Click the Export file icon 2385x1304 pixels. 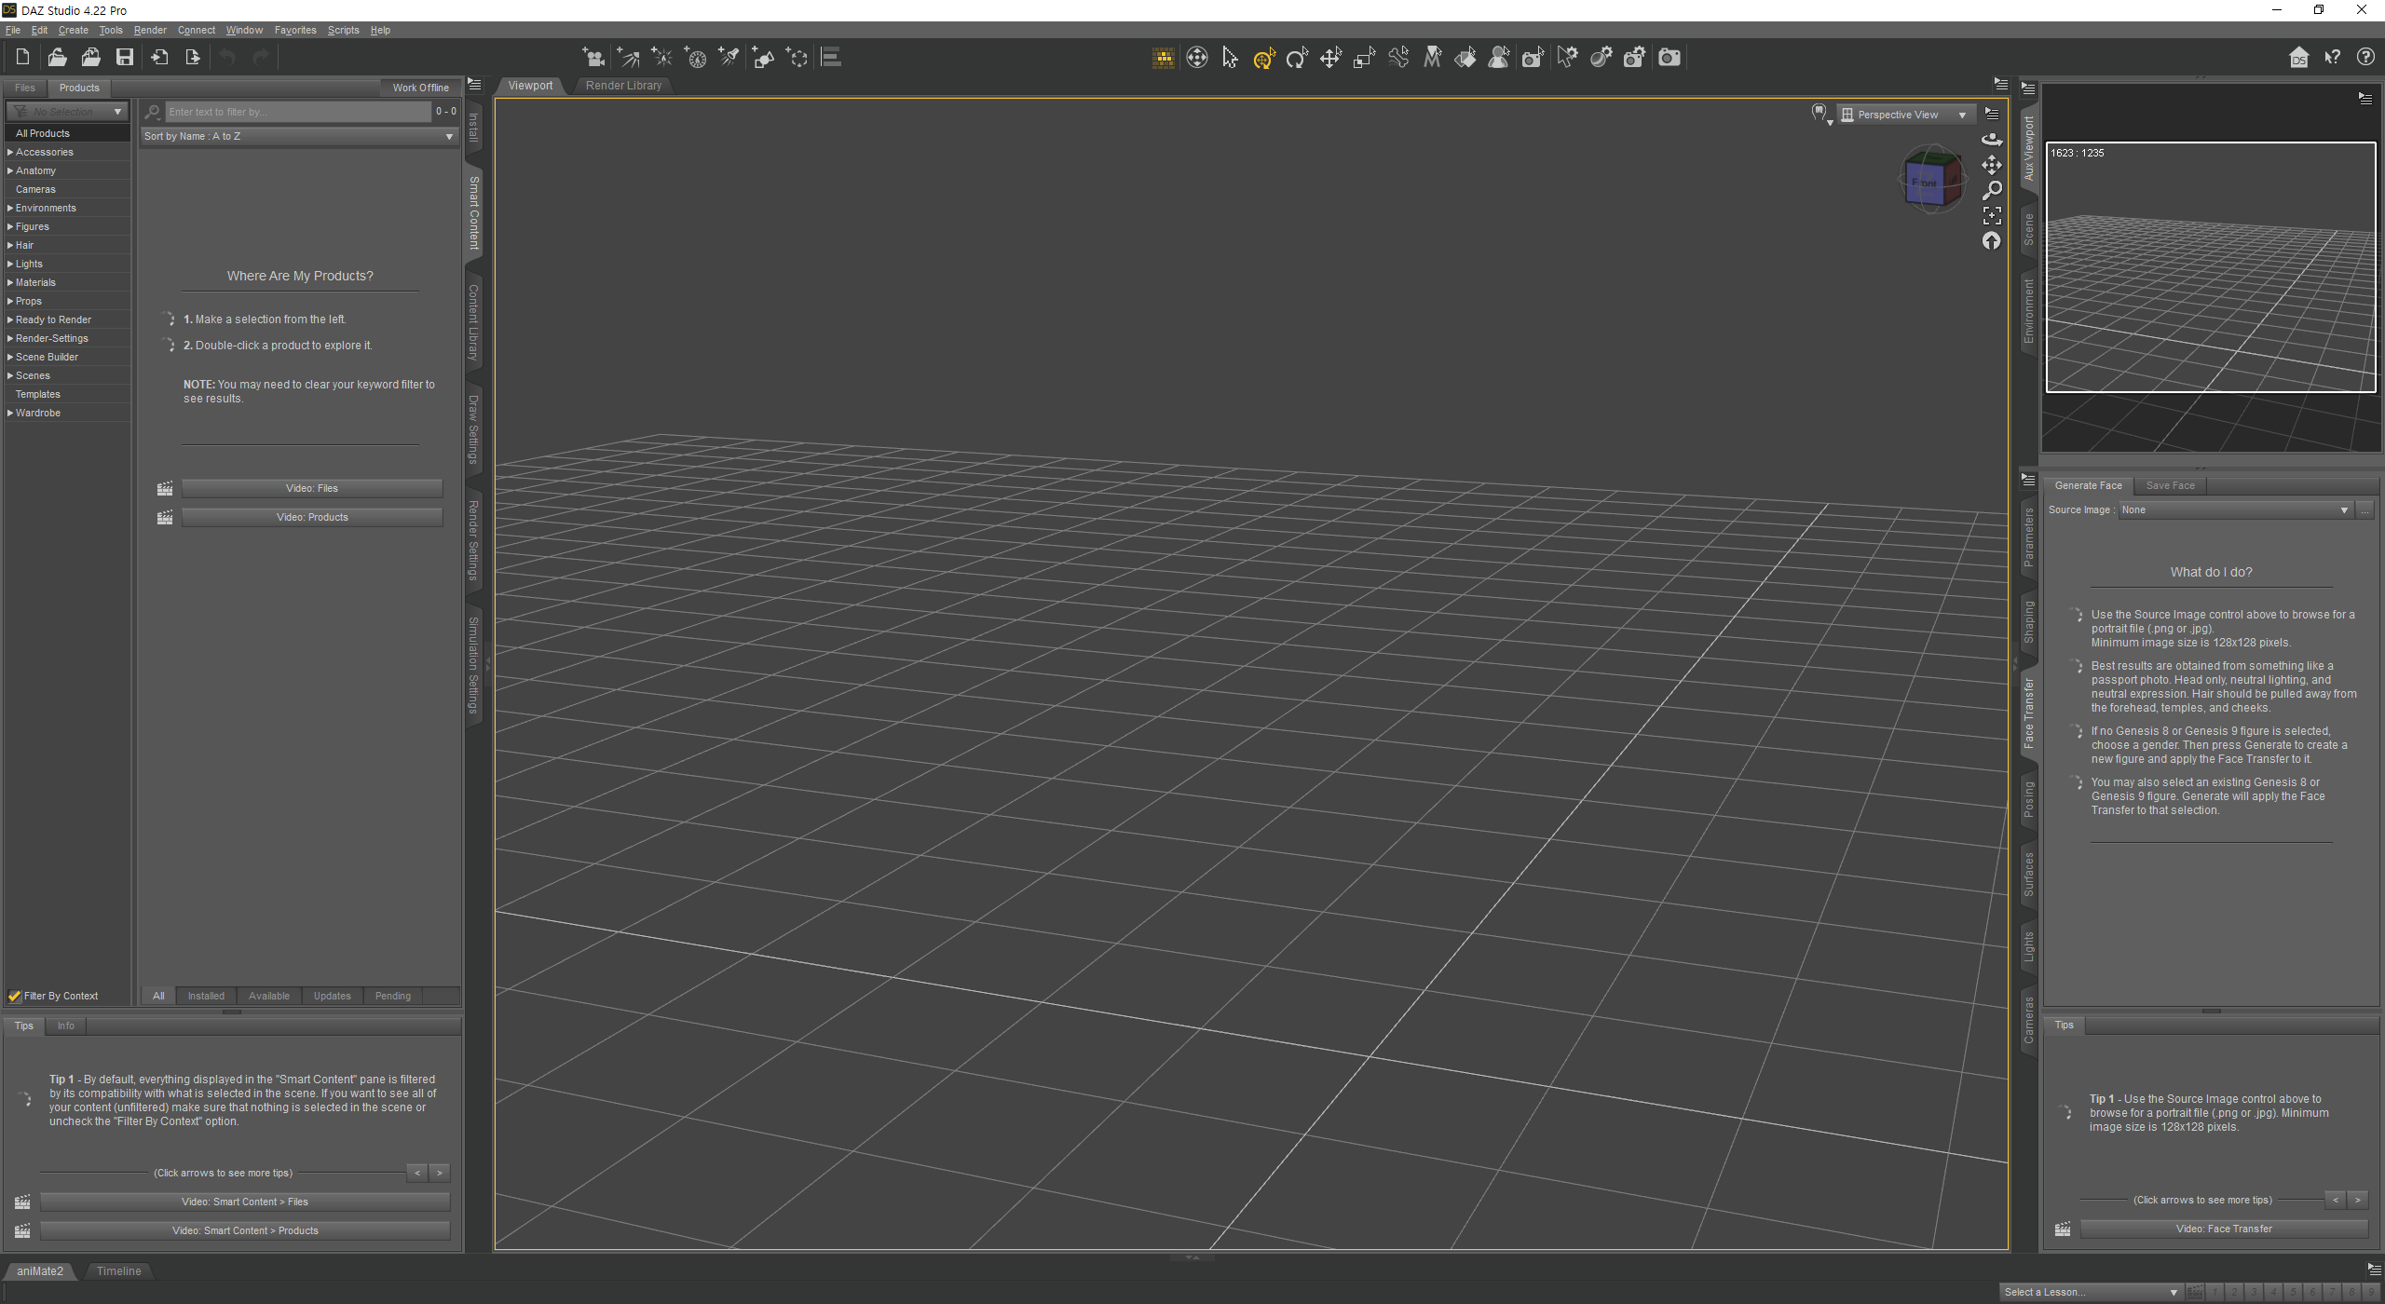[193, 58]
